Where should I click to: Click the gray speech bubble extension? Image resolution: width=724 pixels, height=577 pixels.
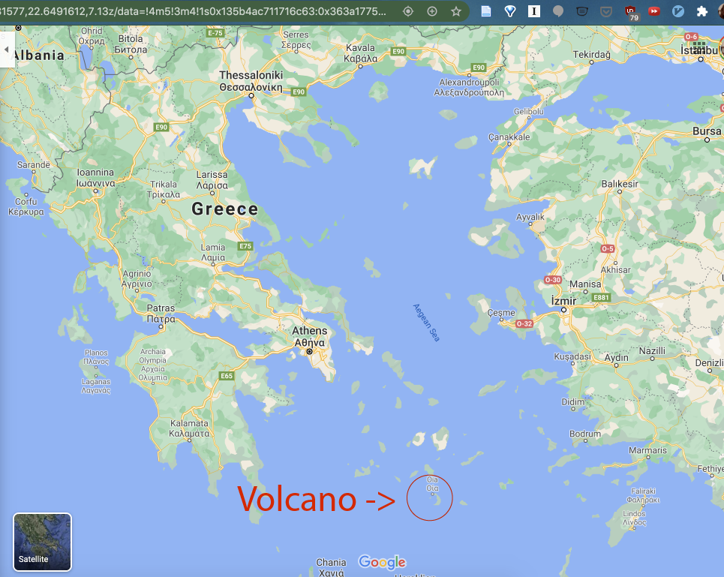coord(557,11)
